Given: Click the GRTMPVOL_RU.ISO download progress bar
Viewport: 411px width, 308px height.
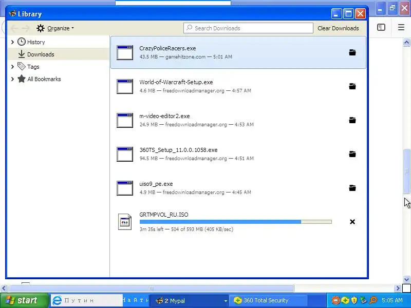Looking at the screenshot, I should point(236,222).
